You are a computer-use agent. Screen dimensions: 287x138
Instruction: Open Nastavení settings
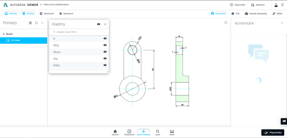click(x=66, y=13)
